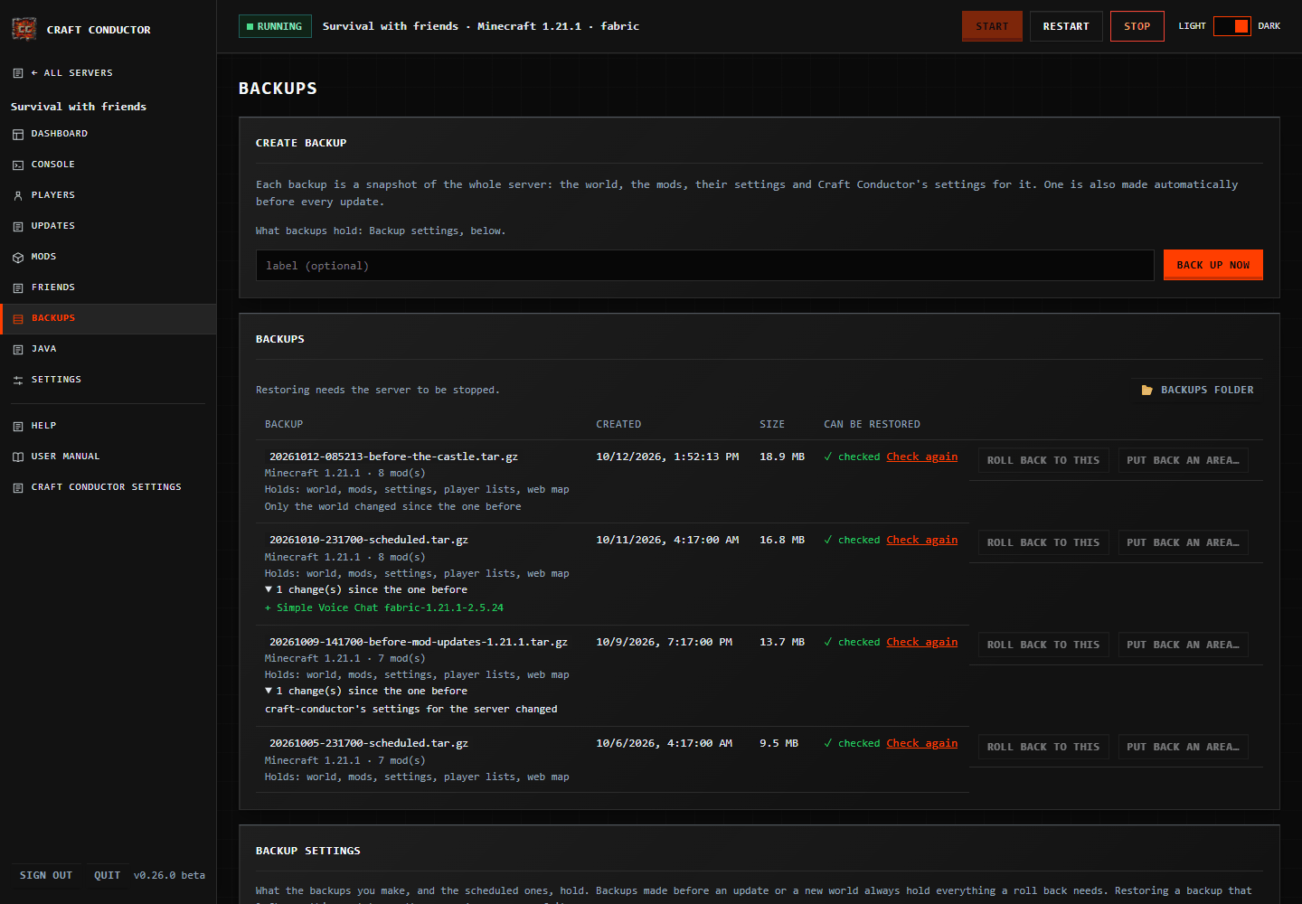Click the backup label input field
Image resolution: width=1302 pixels, height=904 pixels.
(x=705, y=265)
